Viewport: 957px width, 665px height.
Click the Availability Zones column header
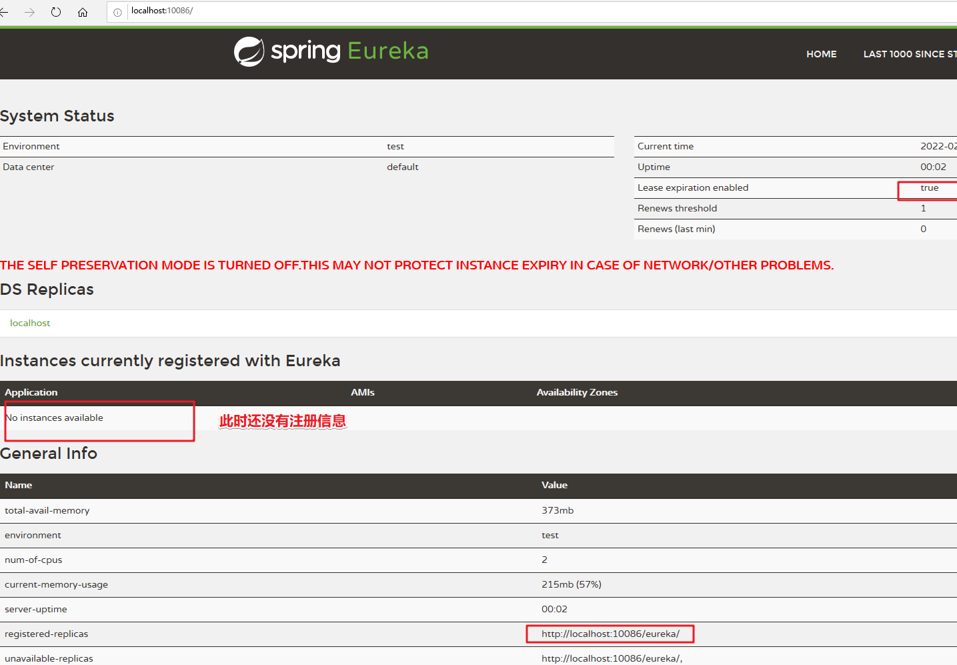(577, 392)
